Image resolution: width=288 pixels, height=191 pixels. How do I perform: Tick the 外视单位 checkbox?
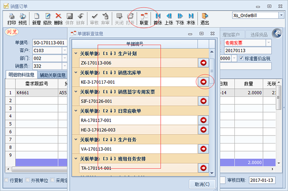click(x=27, y=180)
